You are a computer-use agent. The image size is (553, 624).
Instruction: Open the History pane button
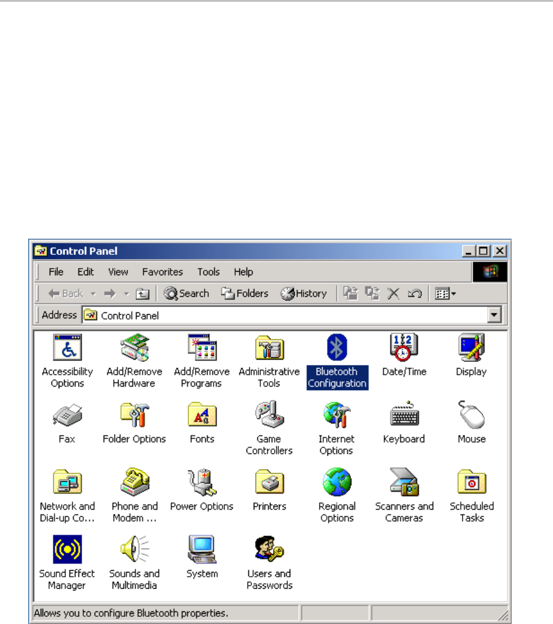(304, 294)
